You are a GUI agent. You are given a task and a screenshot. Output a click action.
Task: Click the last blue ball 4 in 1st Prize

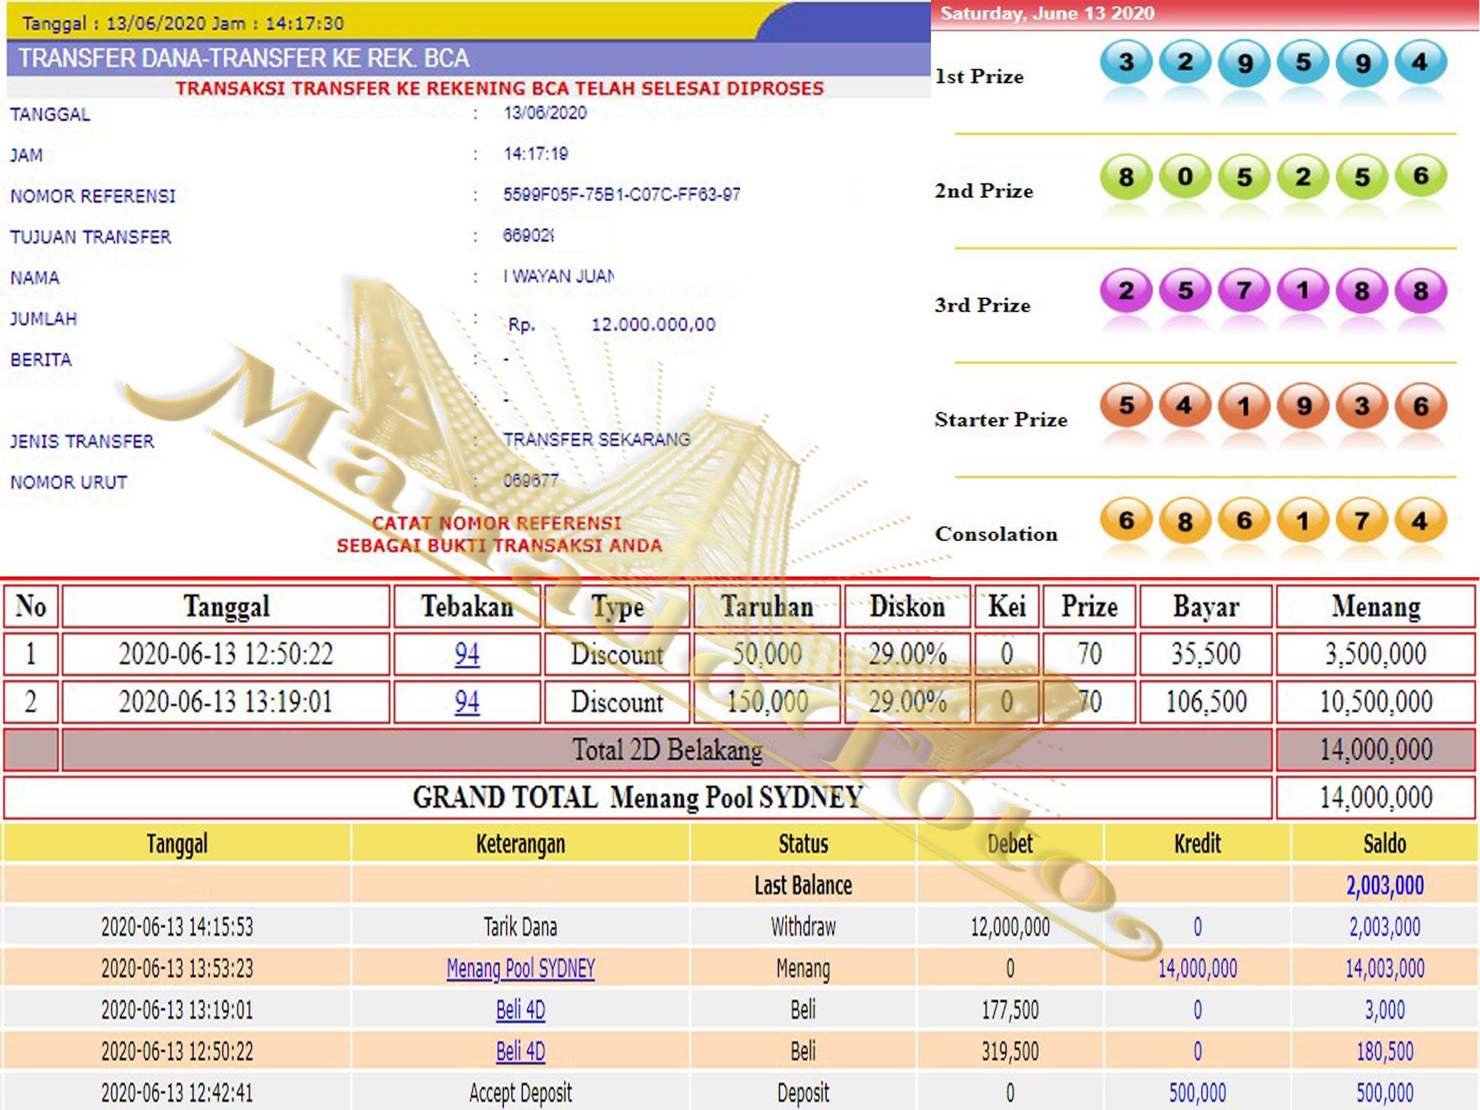(1420, 62)
